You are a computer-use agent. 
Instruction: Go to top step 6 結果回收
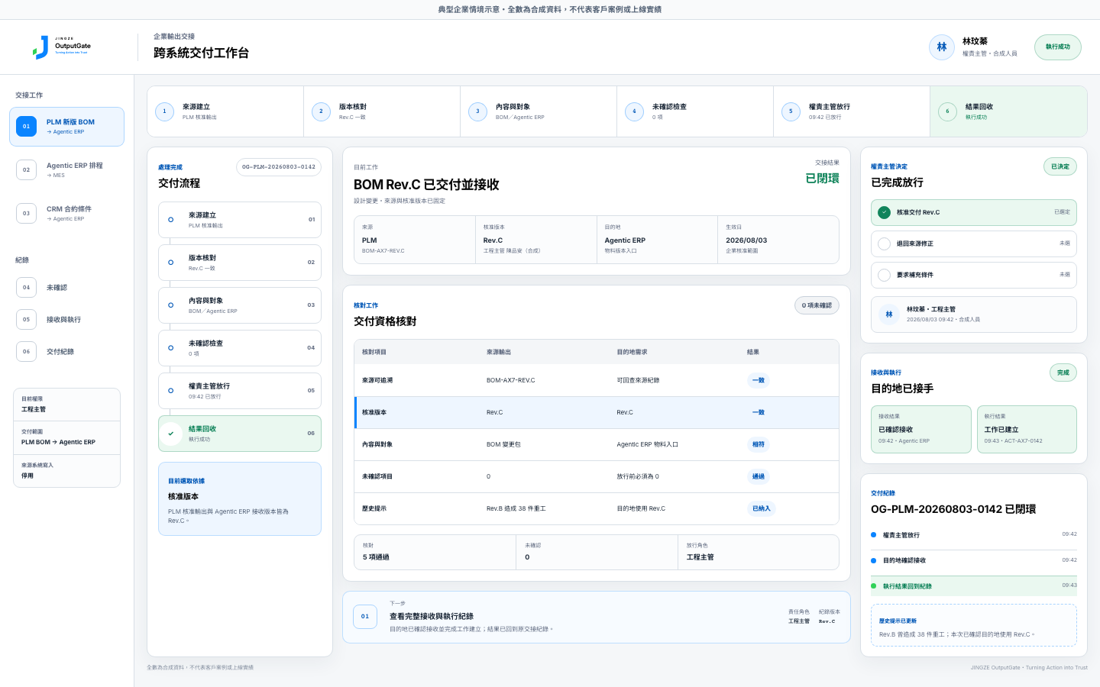1008,111
